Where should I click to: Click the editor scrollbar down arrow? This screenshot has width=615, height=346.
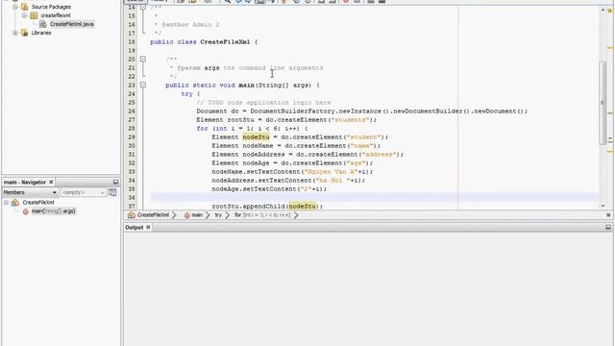[x=603, y=206]
